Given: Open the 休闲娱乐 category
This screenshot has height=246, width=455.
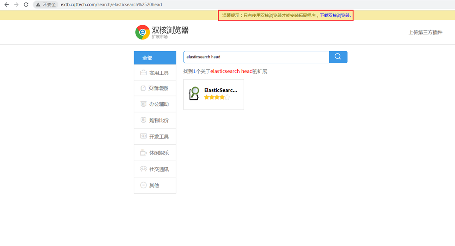Looking at the screenshot, I should pyautogui.click(x=155, y=153).
